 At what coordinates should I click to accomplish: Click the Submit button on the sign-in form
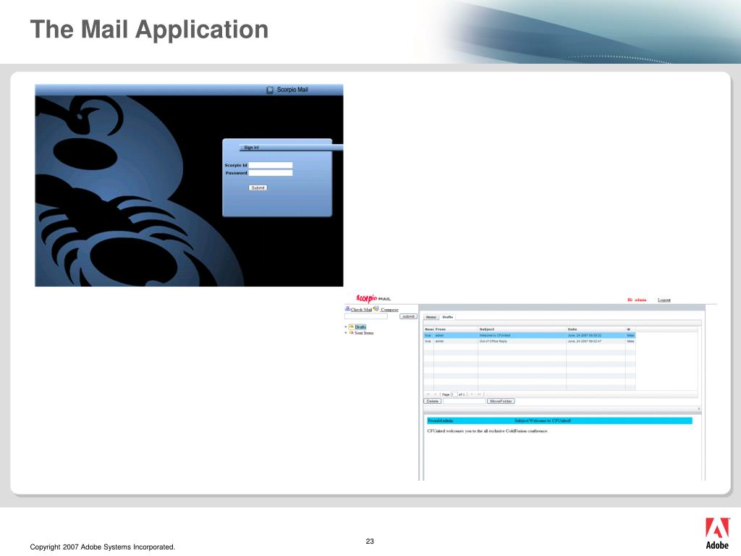(258, 188)
